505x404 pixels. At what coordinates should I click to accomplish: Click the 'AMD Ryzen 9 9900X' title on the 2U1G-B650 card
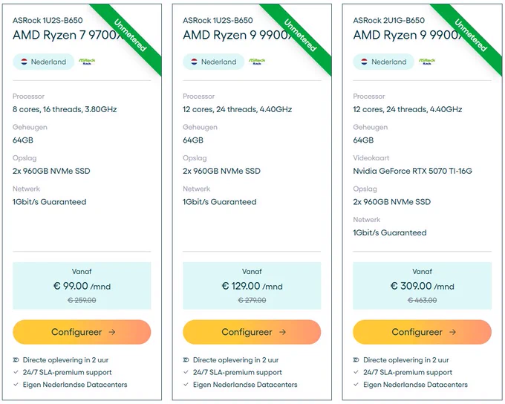(x=408, y=35)
